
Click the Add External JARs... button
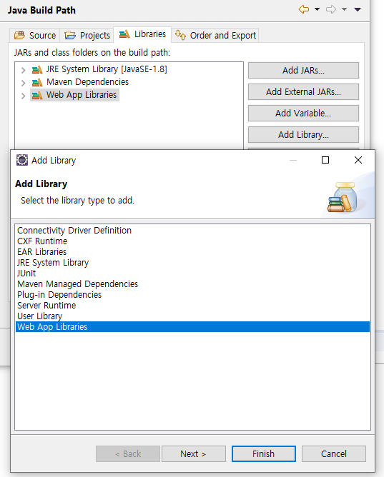(x=303, y=92)
